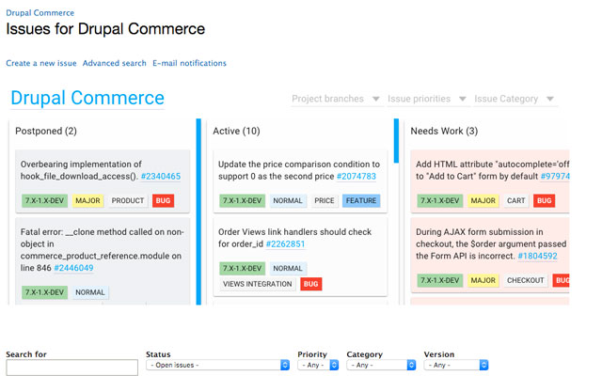Viewport: 602px width, 376px height.
Task: Expand the Issue priorities dropdown
Action: click(x=426, y=99)
